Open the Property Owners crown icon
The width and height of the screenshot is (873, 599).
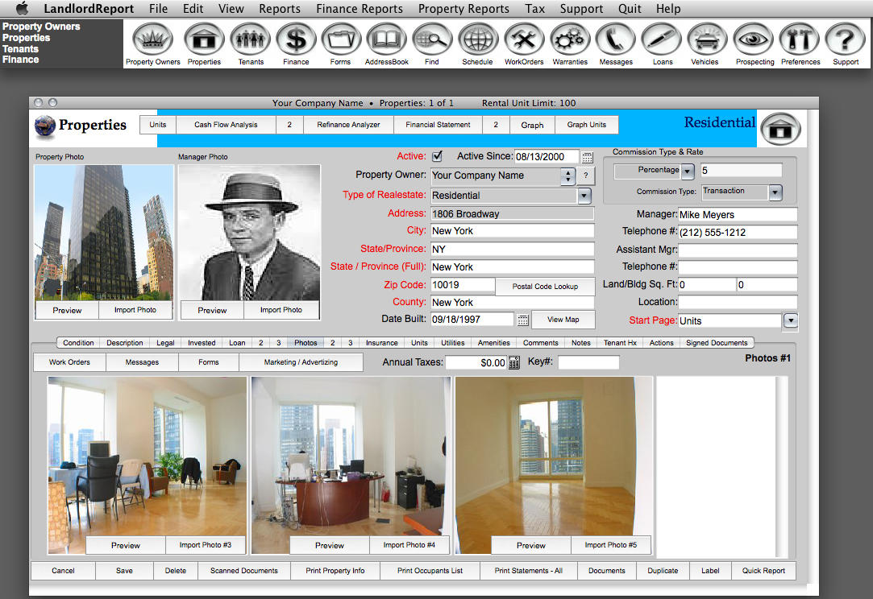[152, 39]
